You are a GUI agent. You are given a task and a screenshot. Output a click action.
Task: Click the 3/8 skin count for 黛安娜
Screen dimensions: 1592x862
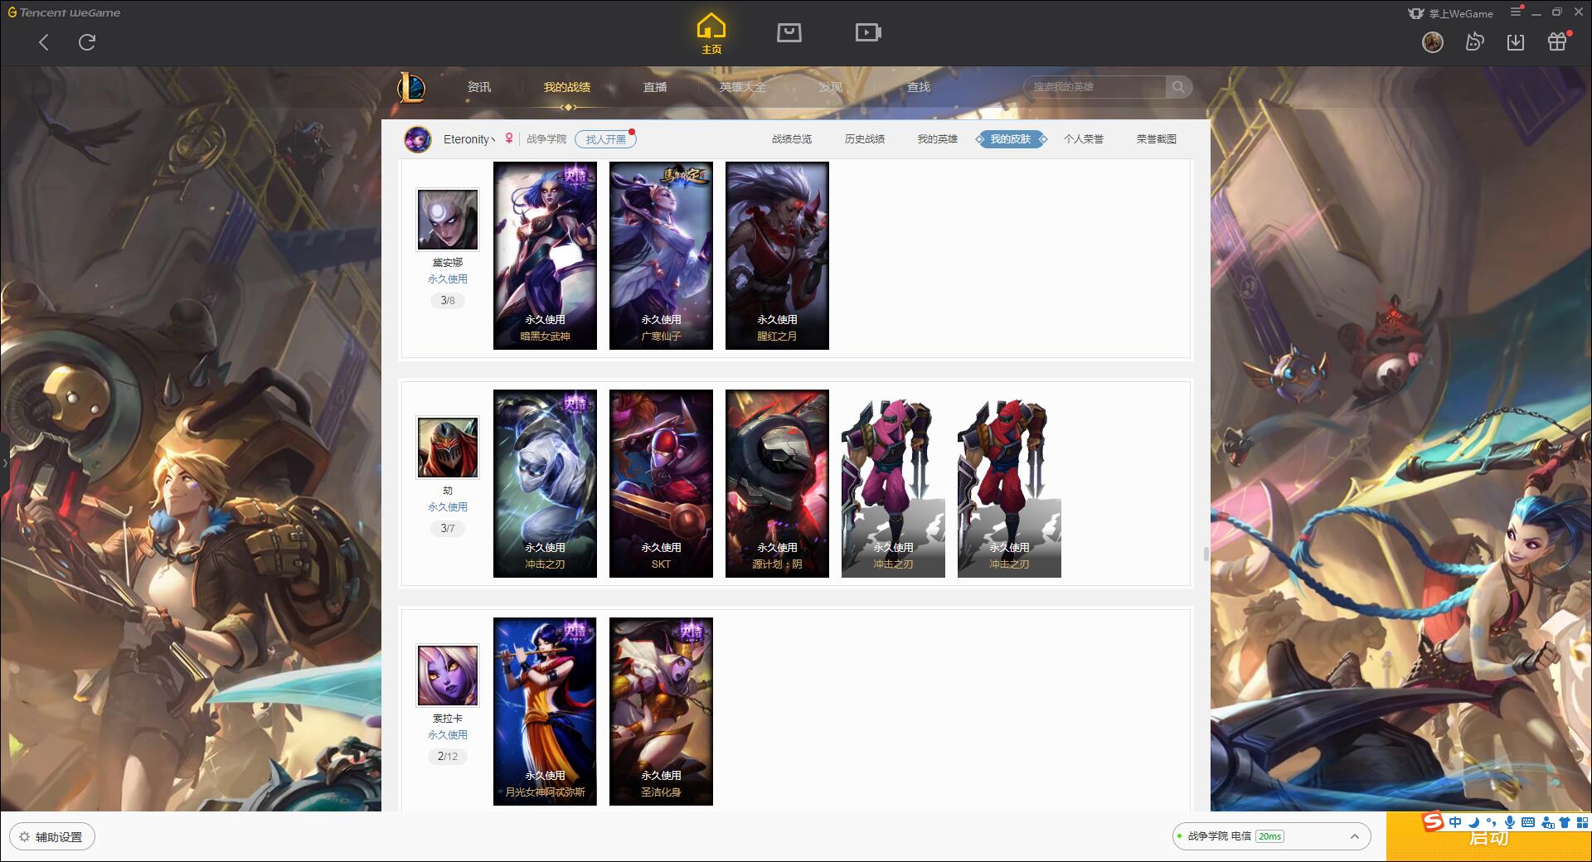(448, 301)
